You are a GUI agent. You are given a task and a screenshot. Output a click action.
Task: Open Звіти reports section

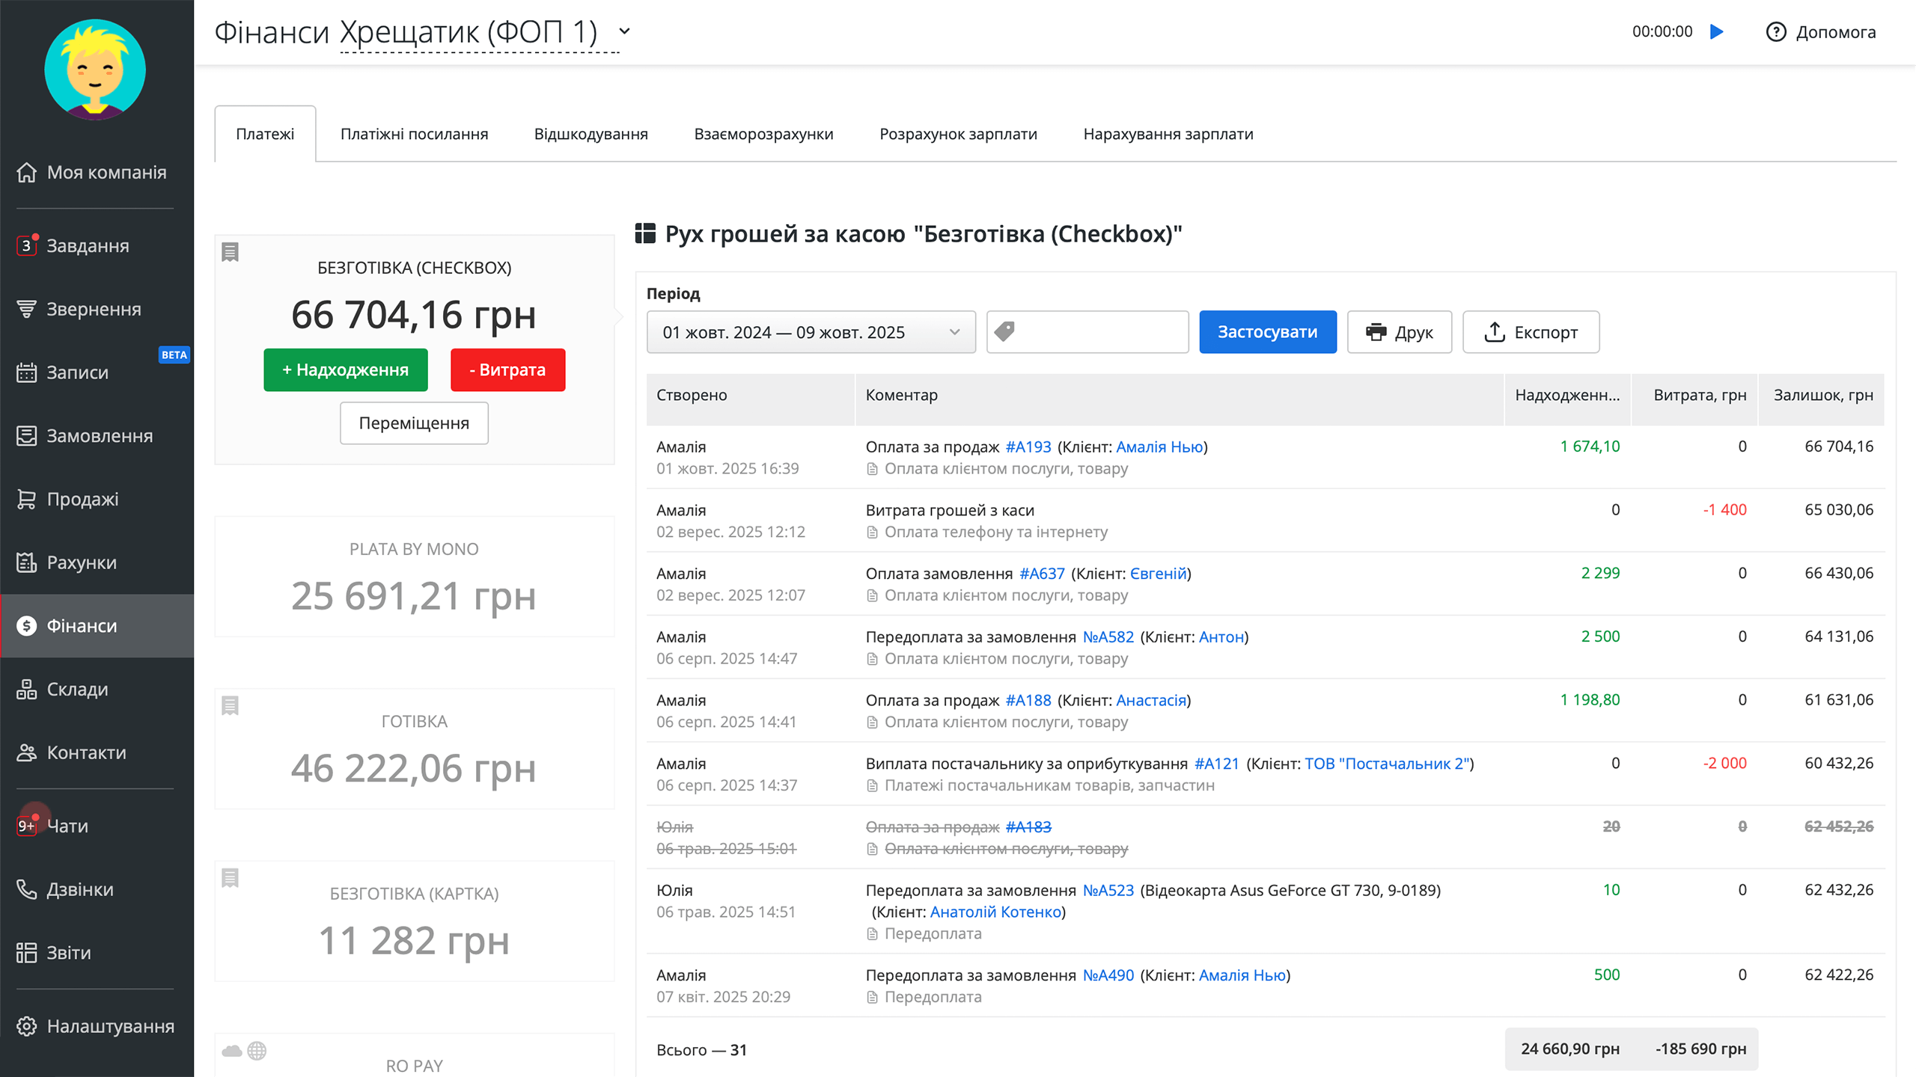(68, 953)
